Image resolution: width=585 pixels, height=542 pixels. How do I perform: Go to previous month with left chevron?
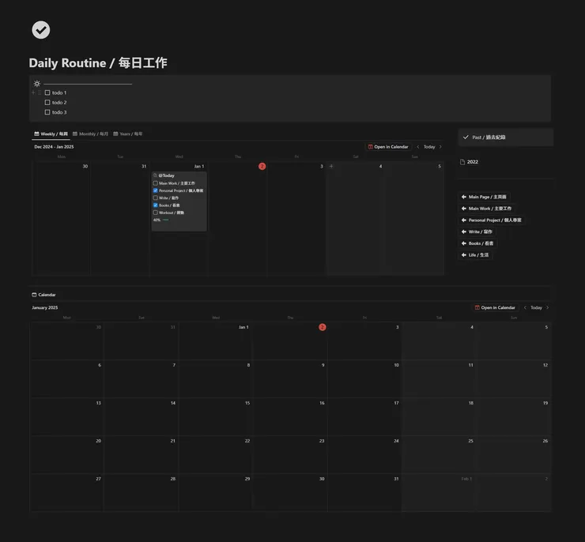pyautogui.click(x=525, y=307)
